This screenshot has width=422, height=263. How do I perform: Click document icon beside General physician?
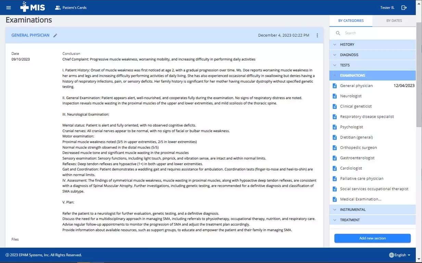point(335,86)
